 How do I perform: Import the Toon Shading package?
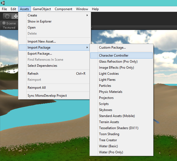pyautogui.click(x=121, y=134)
